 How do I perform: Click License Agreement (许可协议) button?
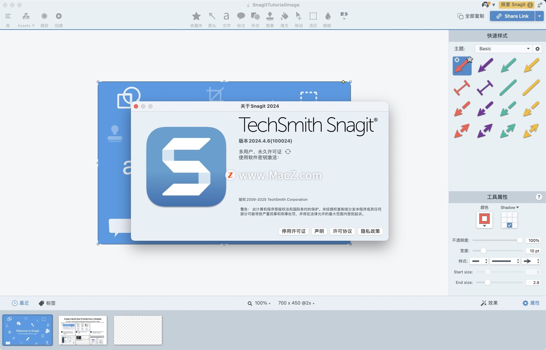[342, 231]
